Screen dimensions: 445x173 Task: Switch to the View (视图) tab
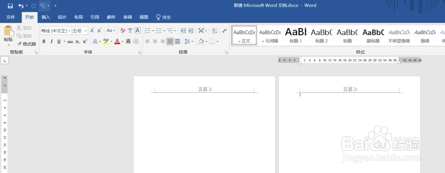144,17
